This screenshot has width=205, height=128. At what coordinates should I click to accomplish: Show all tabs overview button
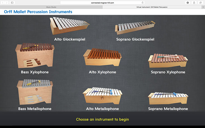201,3
